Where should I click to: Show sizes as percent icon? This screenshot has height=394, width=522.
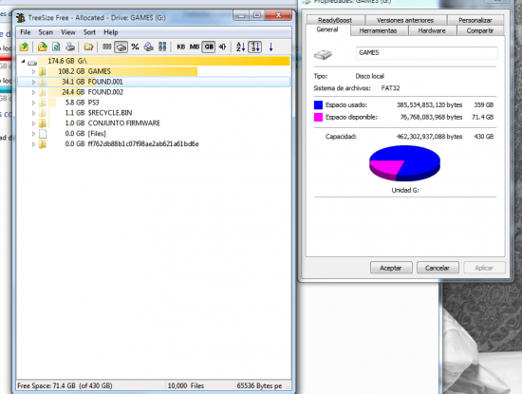coord(135,47)
